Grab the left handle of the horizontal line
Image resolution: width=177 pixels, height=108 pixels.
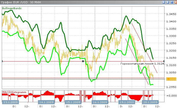tap(2, 61)
